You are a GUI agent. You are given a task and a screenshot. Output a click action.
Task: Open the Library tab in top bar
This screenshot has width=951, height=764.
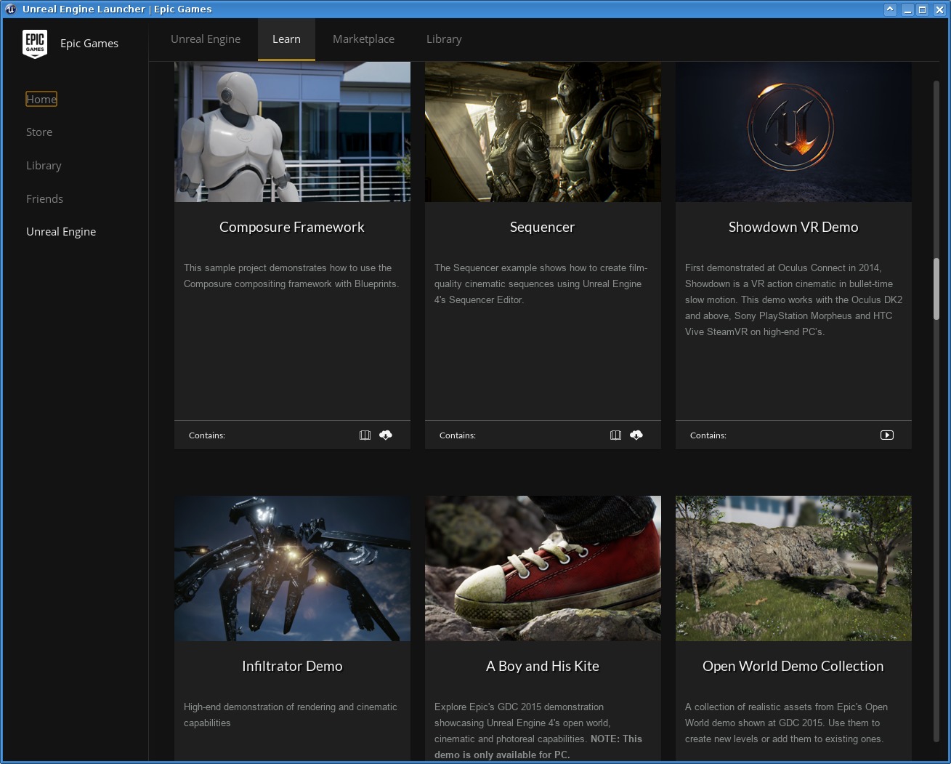pos(444,39)
